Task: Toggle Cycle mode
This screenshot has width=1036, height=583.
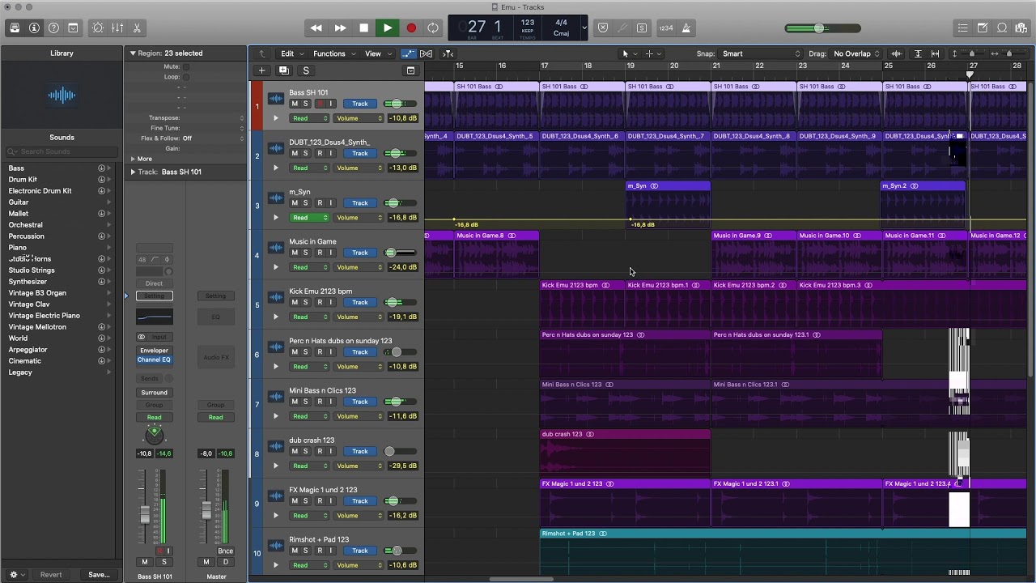Action: [434, 28]
